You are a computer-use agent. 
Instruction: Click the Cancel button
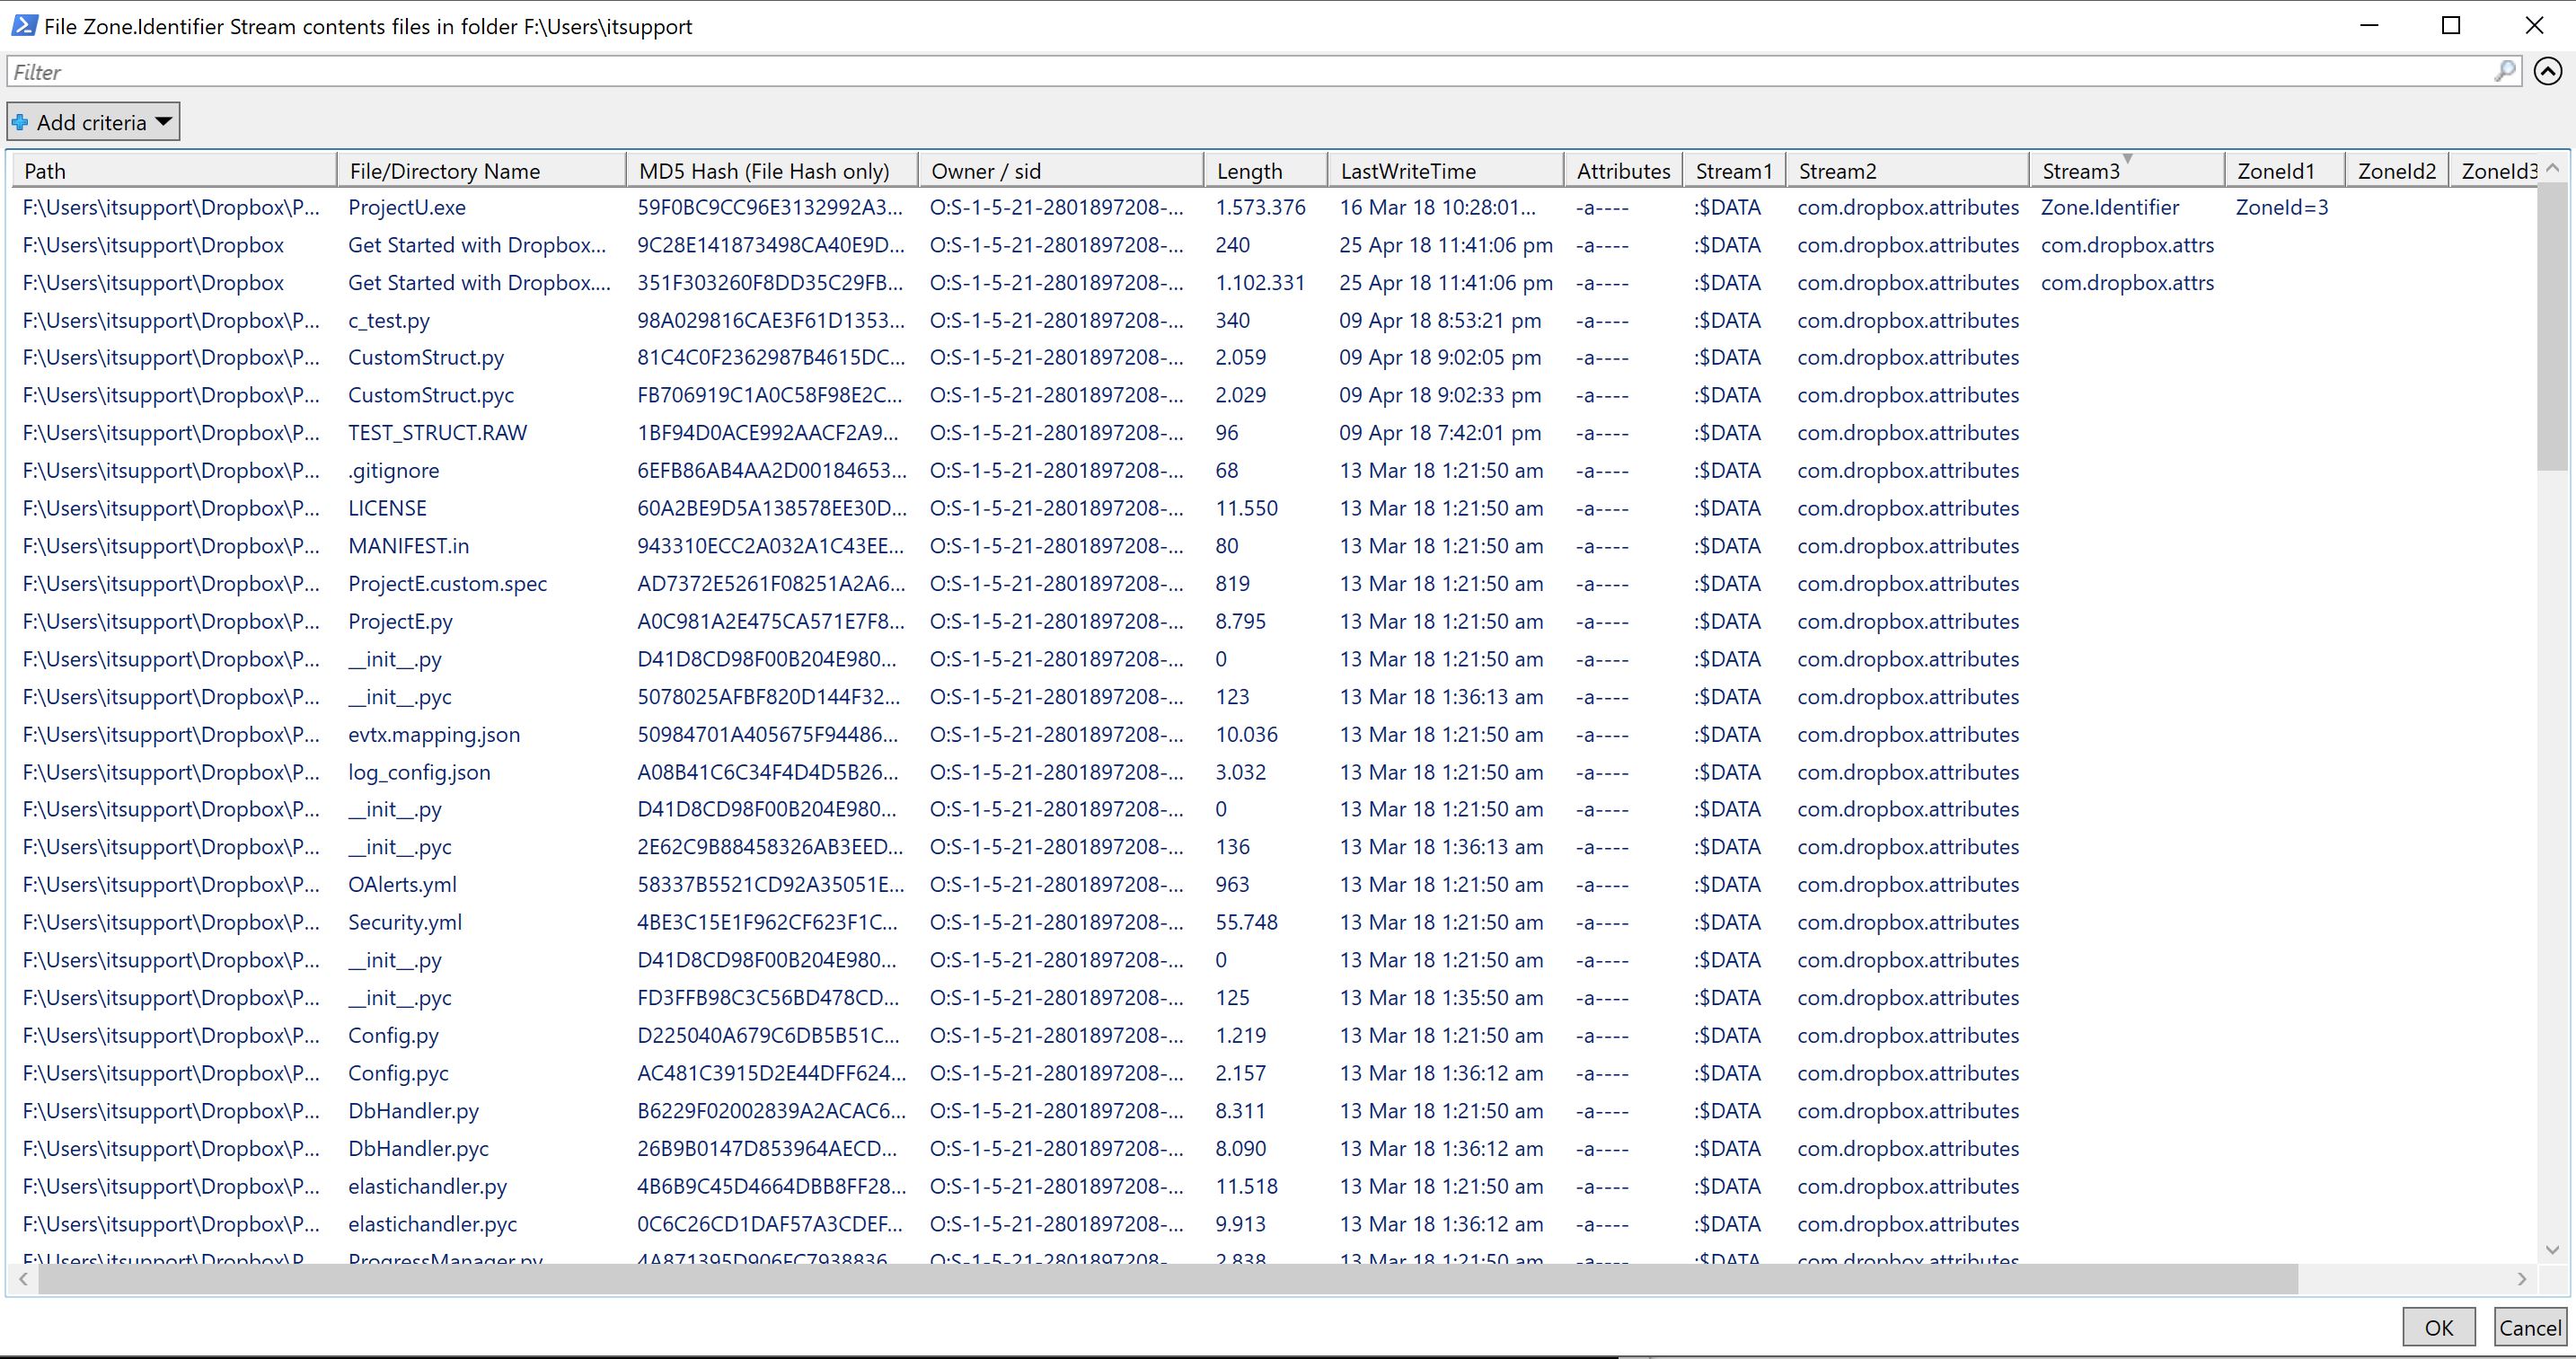tap(2529, 1327)
